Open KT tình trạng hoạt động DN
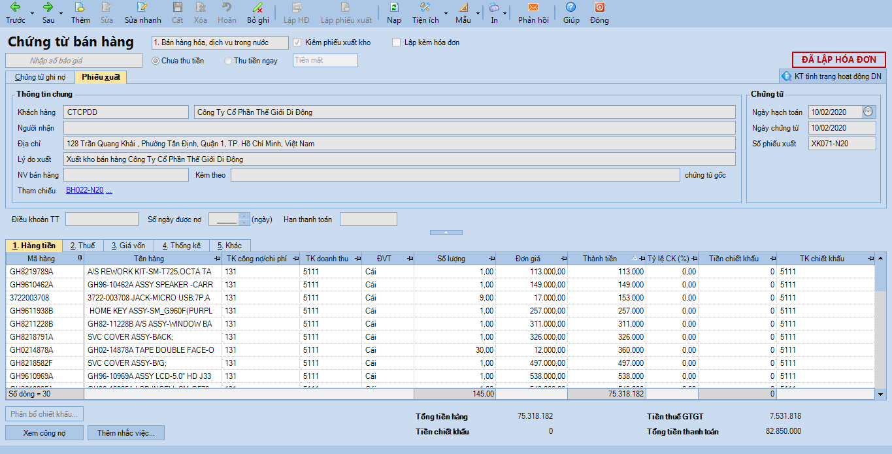This screenshot has width=892, height=454. (x=833, y=76)
